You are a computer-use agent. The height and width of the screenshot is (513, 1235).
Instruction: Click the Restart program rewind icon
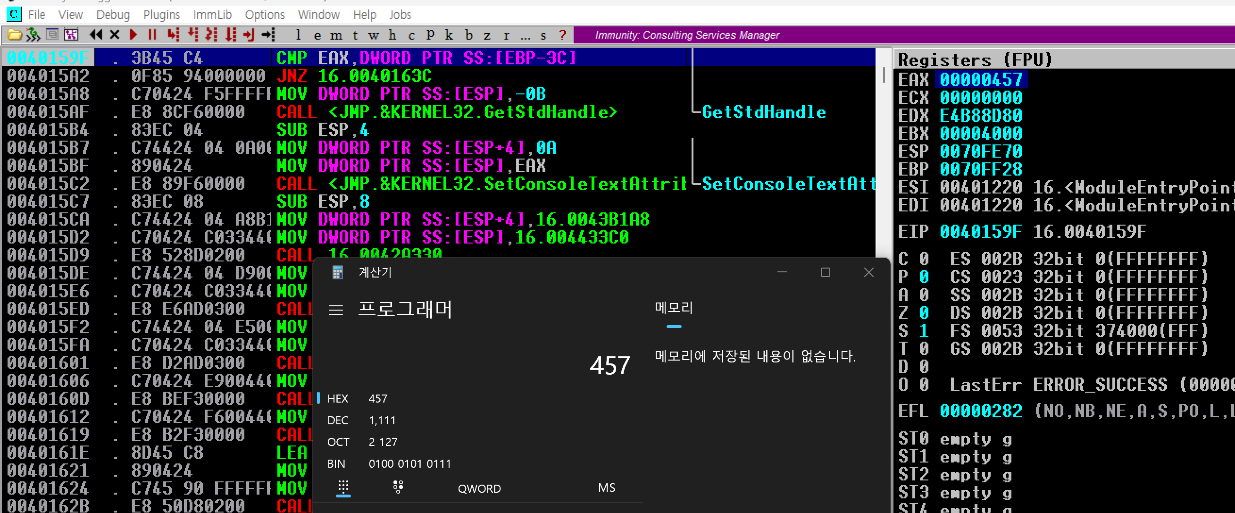point(96,35)
